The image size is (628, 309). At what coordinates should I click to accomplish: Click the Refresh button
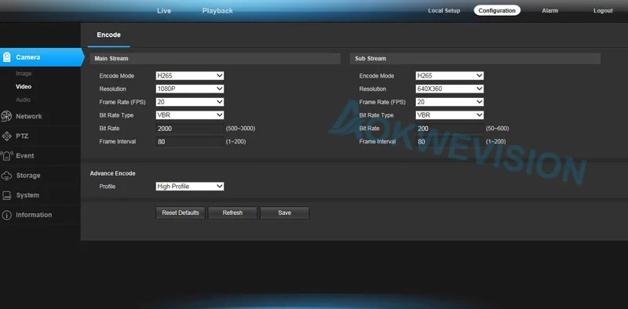pos(232,213)
